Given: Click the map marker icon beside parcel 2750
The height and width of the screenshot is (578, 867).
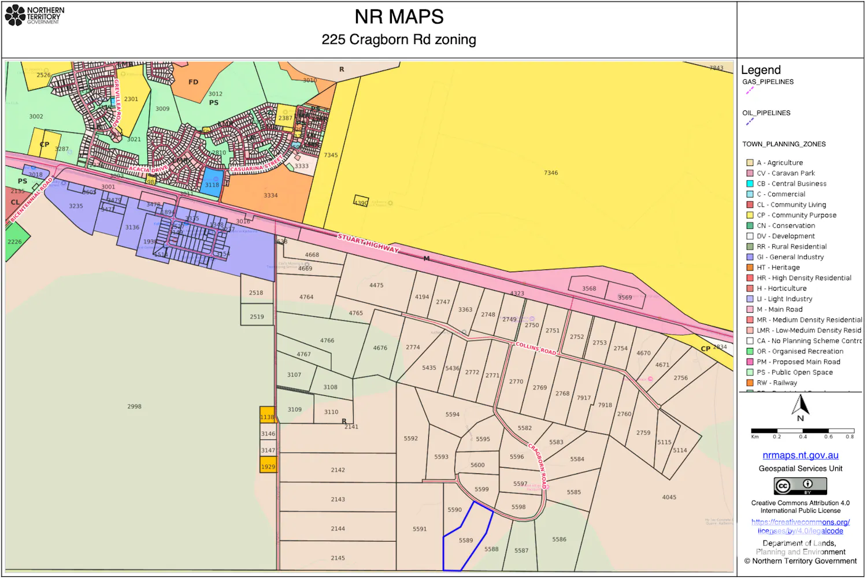Looking at the screenshot, I should (x=532, y=318).
